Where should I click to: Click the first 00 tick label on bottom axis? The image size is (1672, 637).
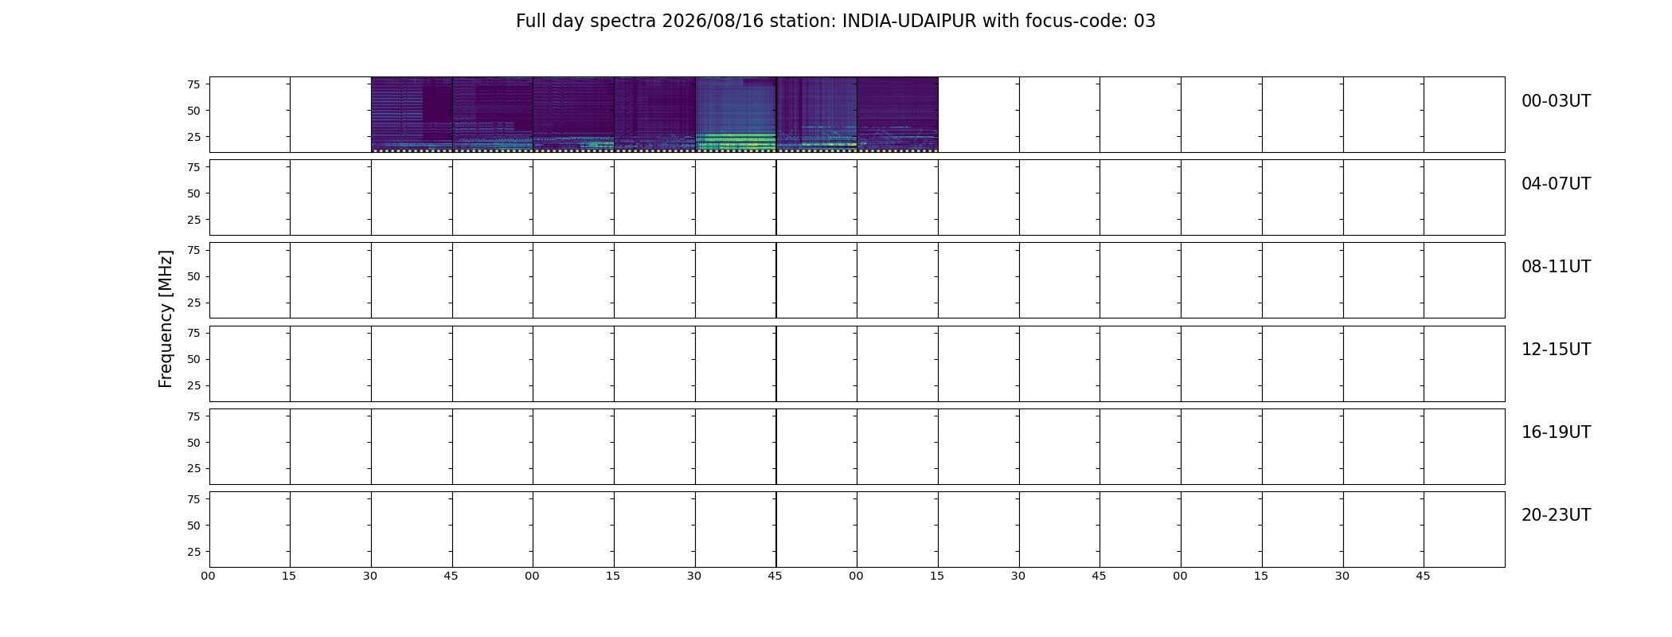click(208, 576)
